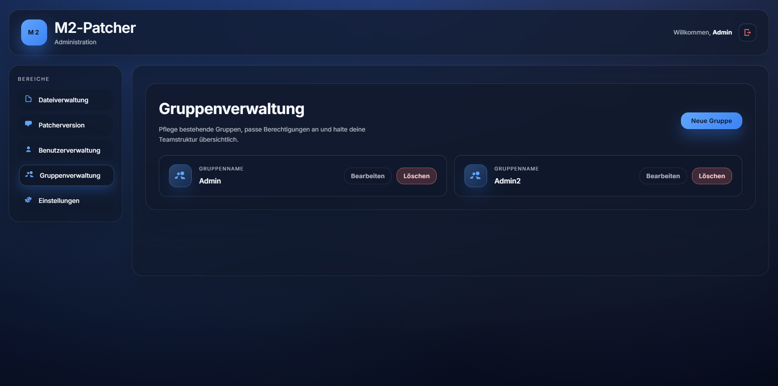
Task: Click the group name text Admin2
Action: click(507, 181)
